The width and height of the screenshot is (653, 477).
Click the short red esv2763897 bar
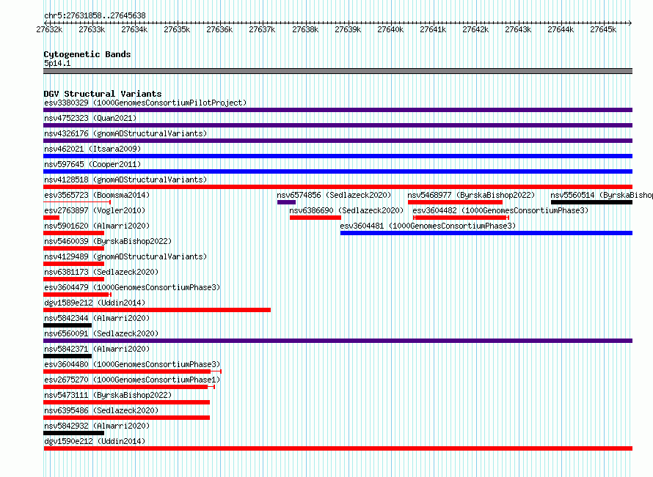(51, 218)
